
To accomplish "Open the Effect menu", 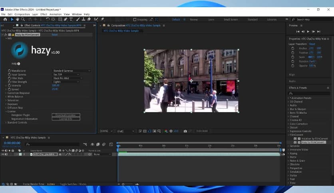I will coord(44,14).
